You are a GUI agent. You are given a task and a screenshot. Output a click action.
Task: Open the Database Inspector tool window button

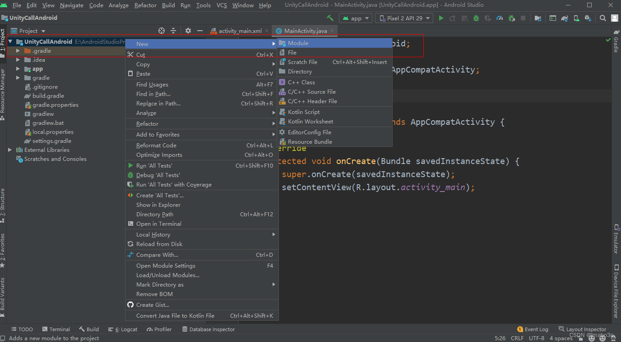click(x=209, y=329)
